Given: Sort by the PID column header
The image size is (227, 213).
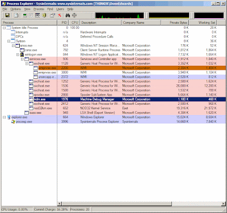Looking at the screenshot, I should (x=62, y=23).
